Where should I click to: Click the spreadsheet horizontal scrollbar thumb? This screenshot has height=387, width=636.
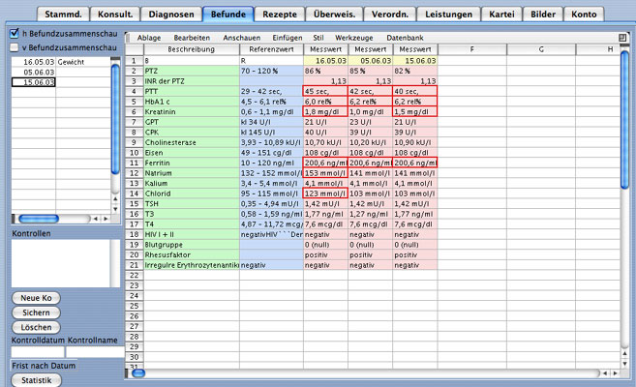(138, 373)
